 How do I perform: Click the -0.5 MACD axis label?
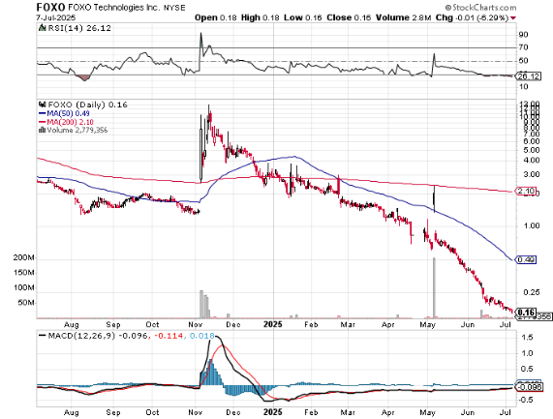(x=526, y=400)
